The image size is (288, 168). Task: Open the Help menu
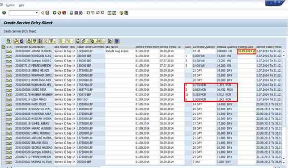(21, 5)
